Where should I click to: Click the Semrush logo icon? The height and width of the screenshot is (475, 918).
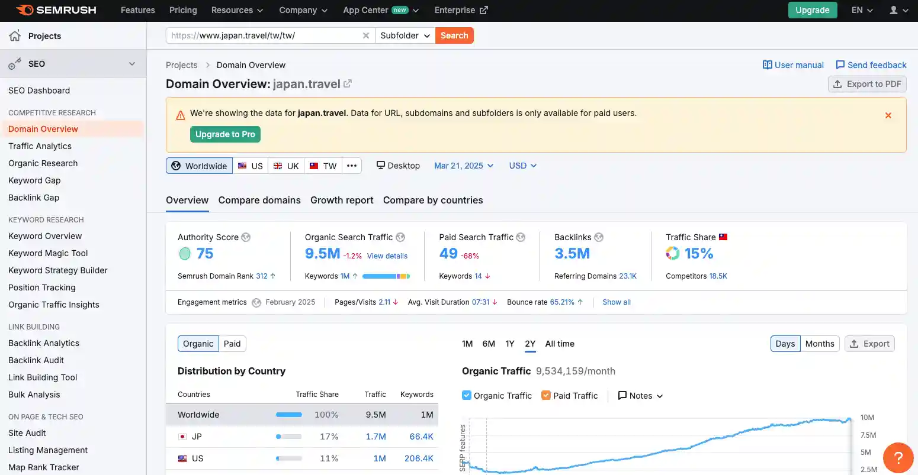24,10
